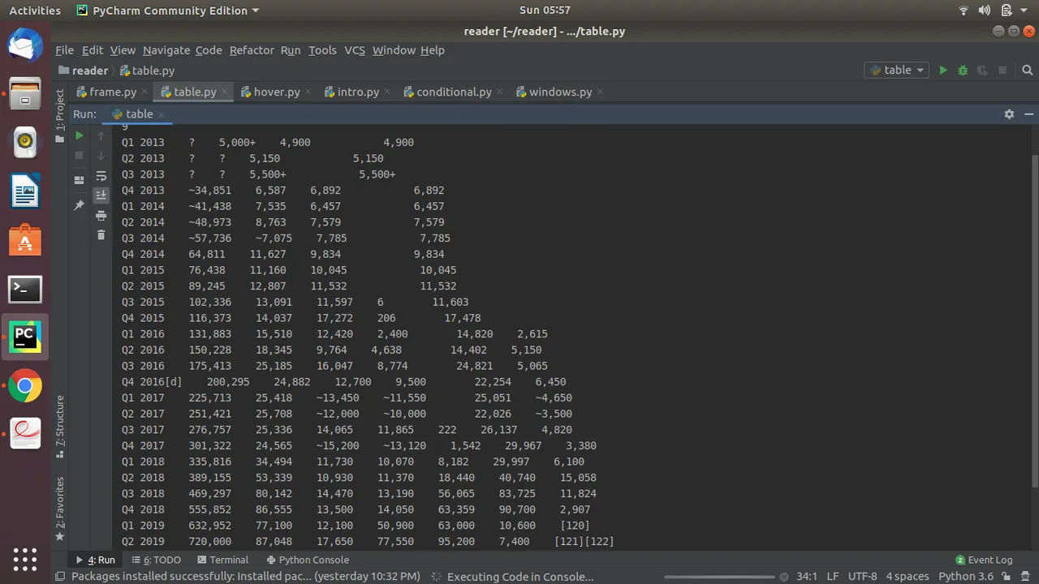The height and width of the screenshot is (584, 1039).
Task: Open the Python Console tool window
Action: tap(307, 560)
